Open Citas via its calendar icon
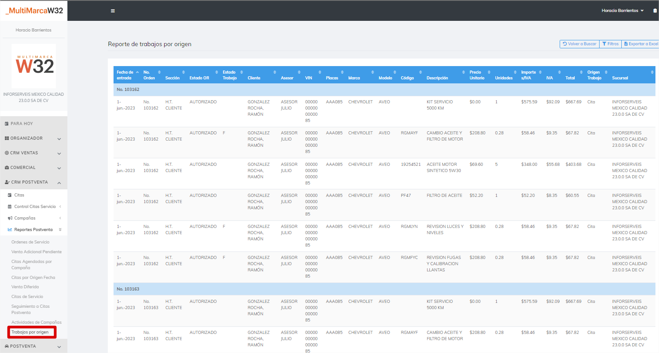Image resolution: width=659 pixels, height=353 pixels. click(10, 195)
